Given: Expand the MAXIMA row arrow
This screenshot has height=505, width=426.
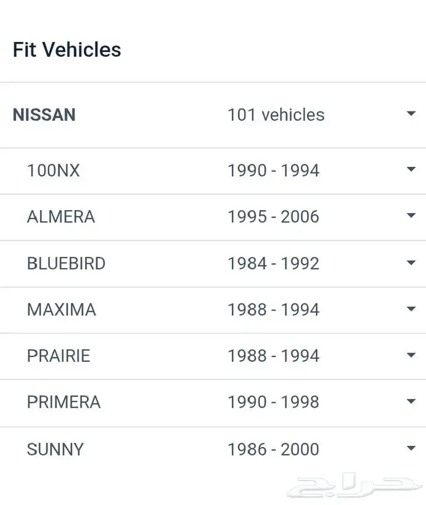Looking at the screenshot, I should pyautogui.click(x=411, y=309).
